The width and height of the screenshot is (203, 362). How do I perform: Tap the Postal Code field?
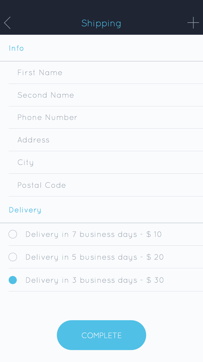pos(106,185)
